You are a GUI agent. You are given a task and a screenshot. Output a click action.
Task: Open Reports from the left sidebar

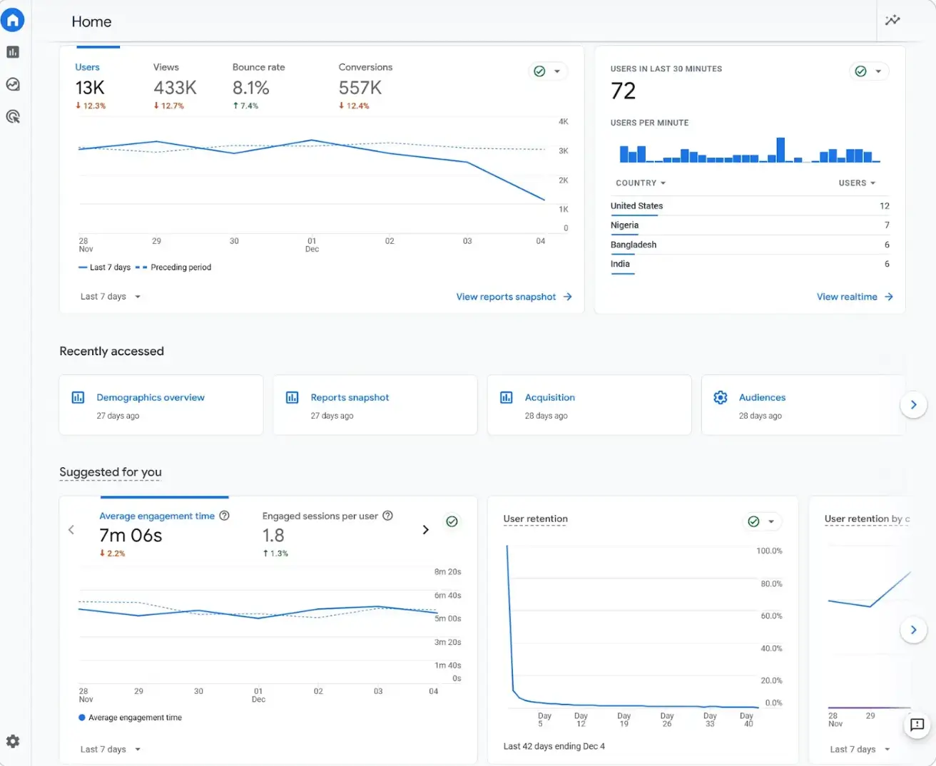pyautogui.click(x=13, y=51)
